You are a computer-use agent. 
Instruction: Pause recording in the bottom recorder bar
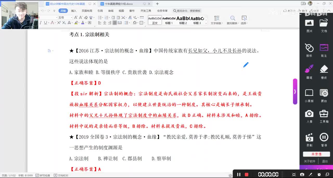239,174
